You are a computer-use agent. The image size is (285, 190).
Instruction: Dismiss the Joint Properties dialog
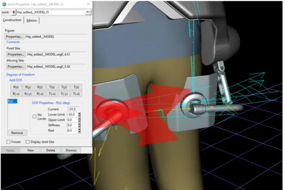[x=71, y=150]
